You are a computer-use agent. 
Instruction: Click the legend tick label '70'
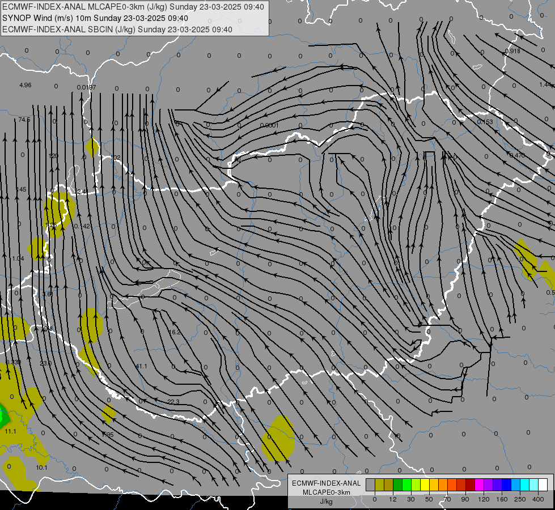[447, 499]
